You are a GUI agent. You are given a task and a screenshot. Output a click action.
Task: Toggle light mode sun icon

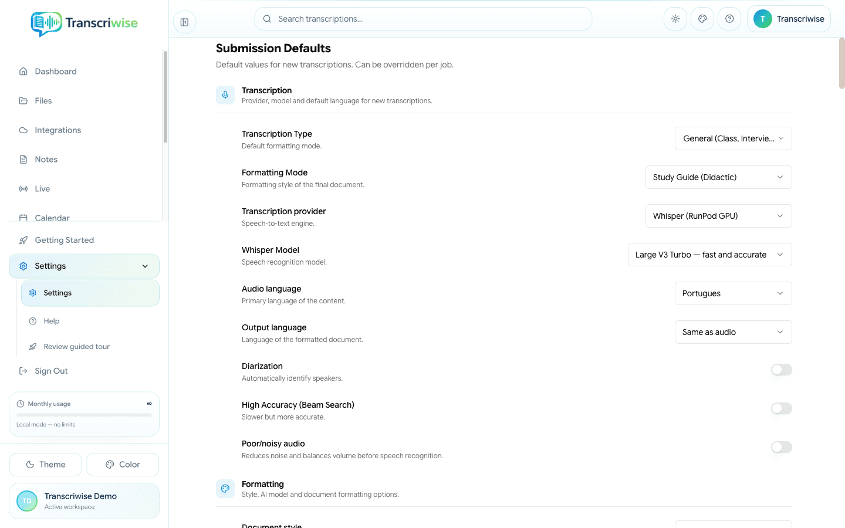point(675,19)
